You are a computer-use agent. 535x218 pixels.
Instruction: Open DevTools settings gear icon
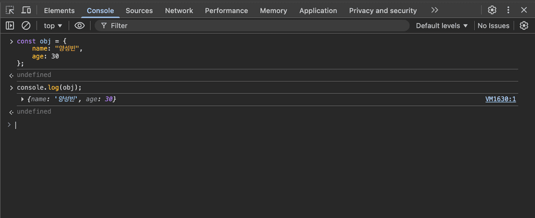tap(492, 10)
